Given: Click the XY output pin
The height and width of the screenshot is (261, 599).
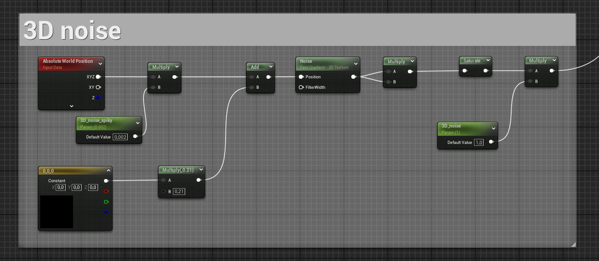Looking at the screenshot, I should tap(98, 87).
